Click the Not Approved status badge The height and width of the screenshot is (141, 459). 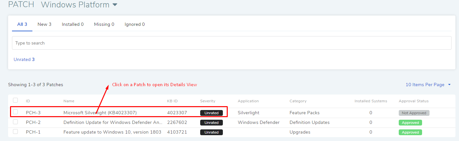[414, 113]
